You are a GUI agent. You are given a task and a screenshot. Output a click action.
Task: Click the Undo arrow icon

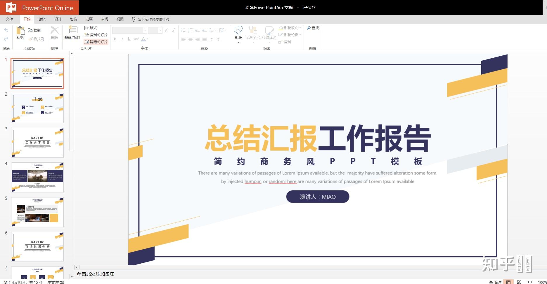coord(6,30)
